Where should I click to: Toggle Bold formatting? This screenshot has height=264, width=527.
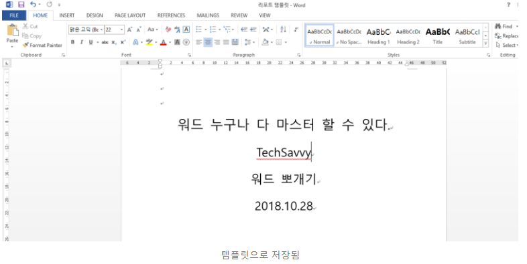click(72, 42)
